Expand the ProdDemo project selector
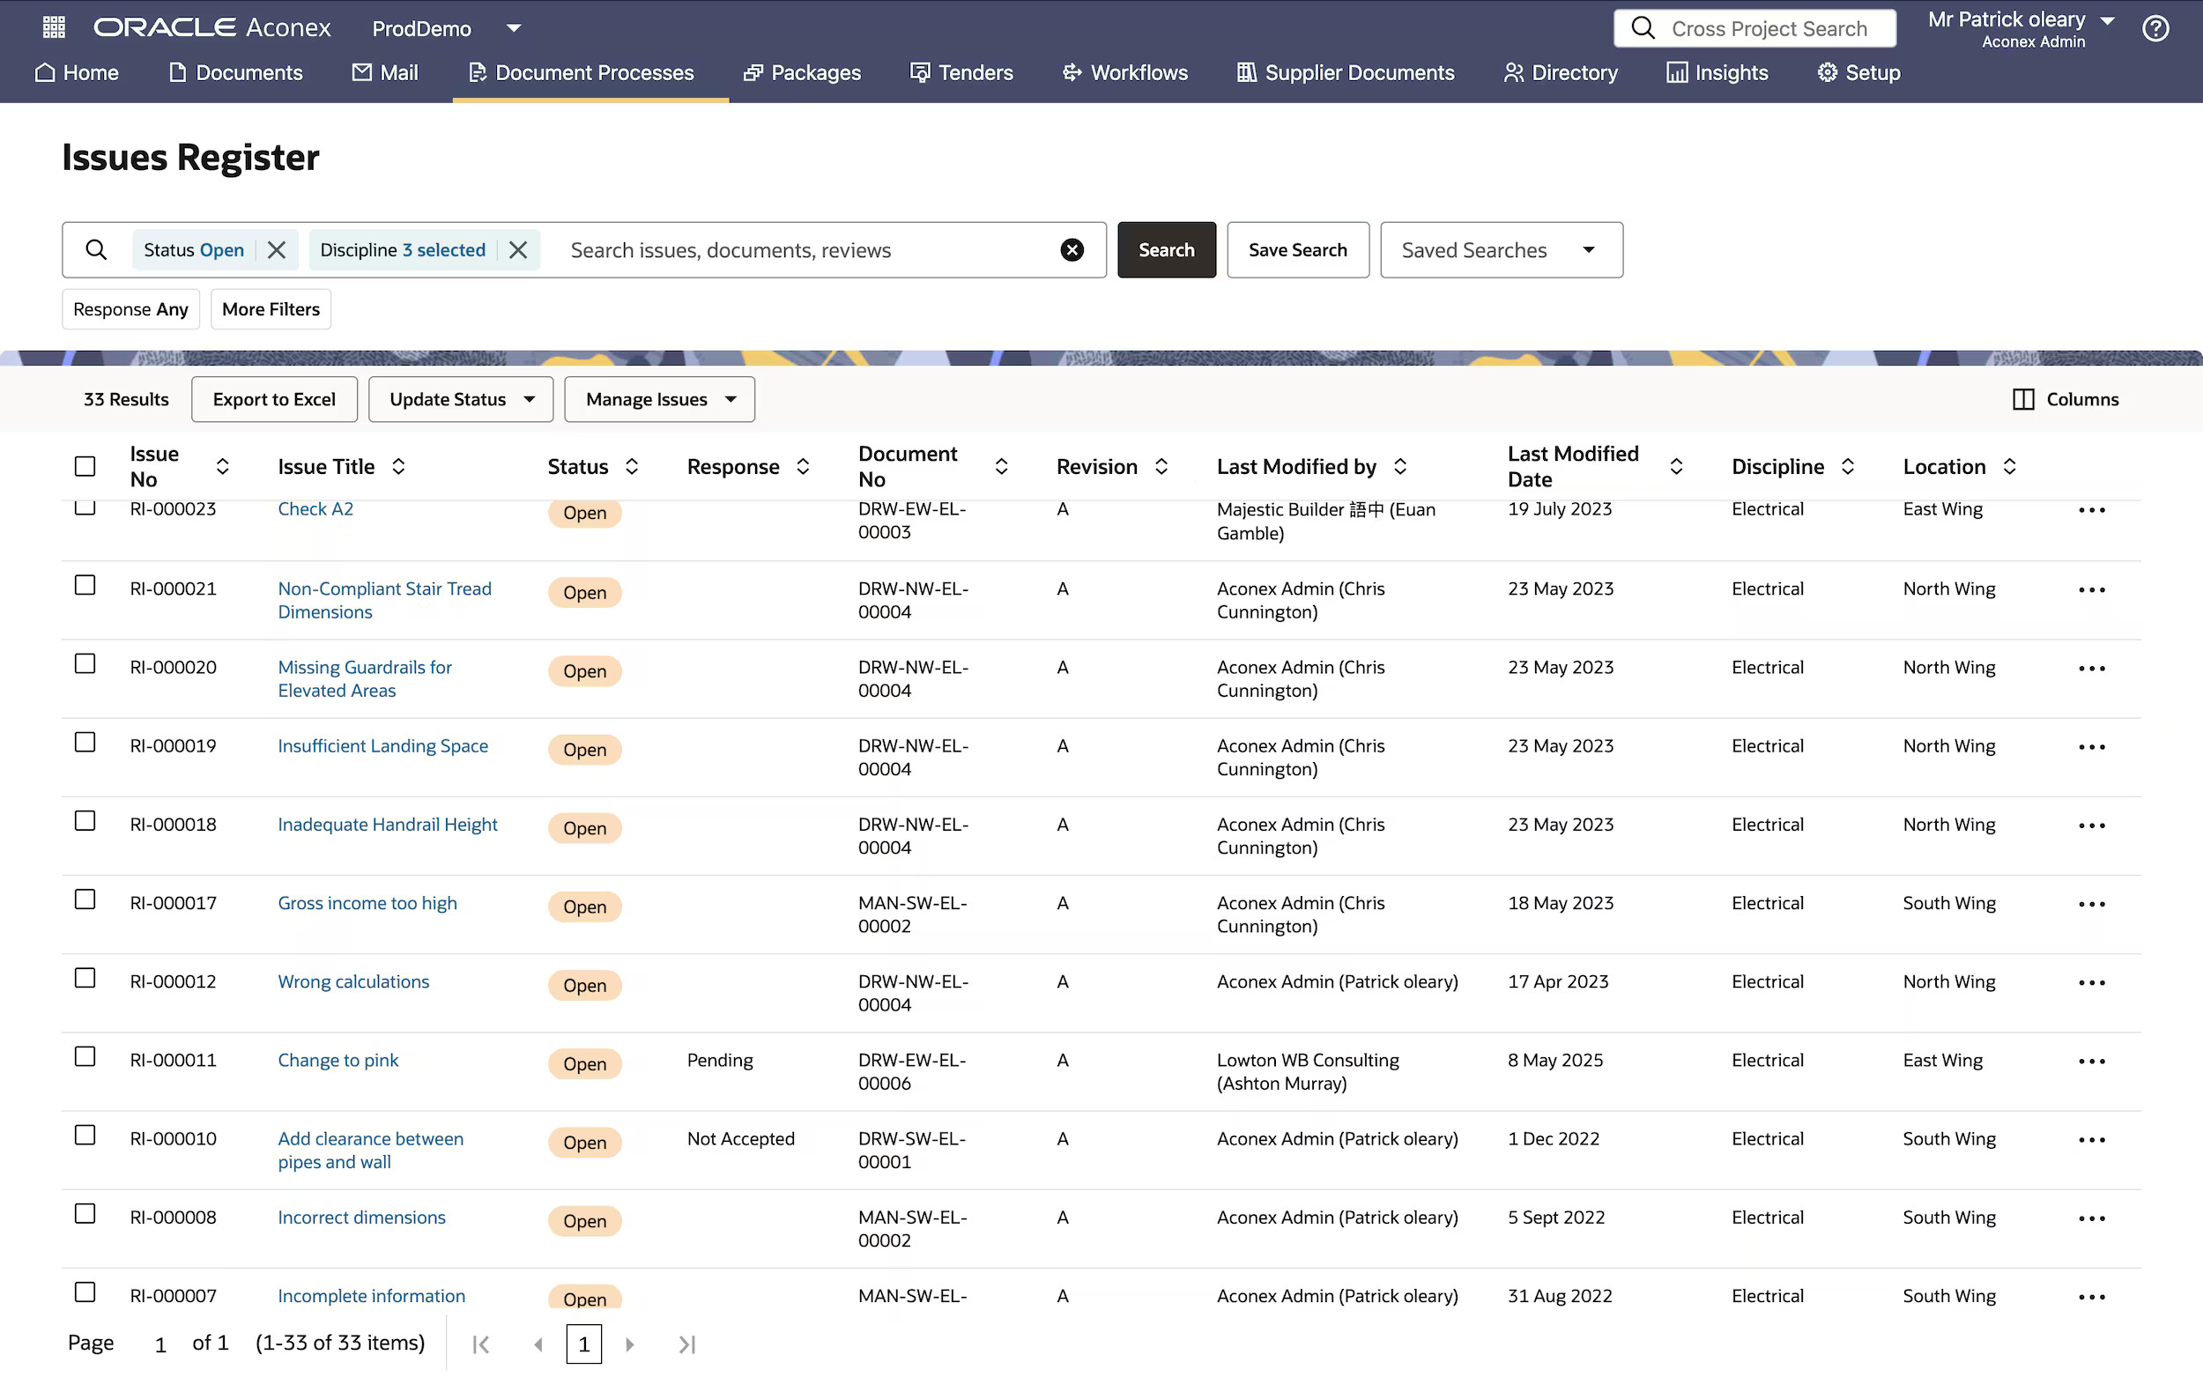The image size is (2203, 1377). coord(514,28)
